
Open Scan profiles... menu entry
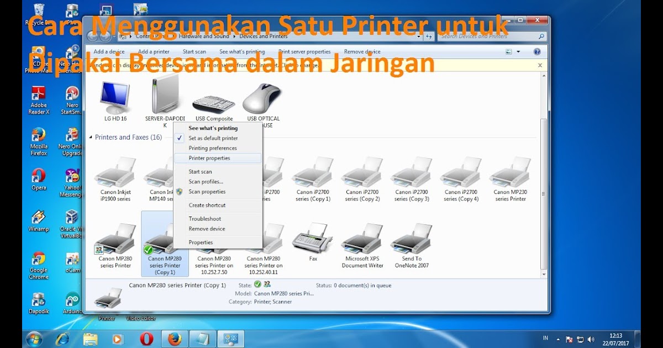(217, 182)
